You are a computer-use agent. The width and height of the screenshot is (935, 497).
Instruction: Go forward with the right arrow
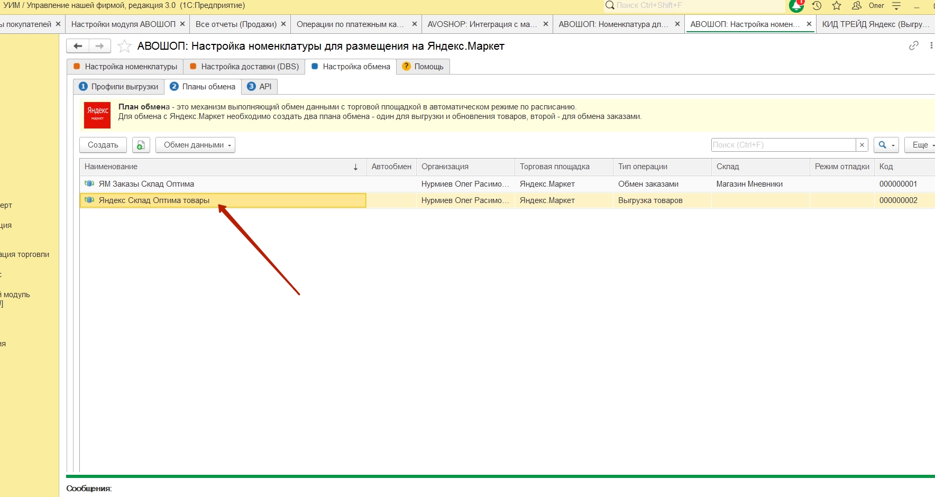pos(99,46)
